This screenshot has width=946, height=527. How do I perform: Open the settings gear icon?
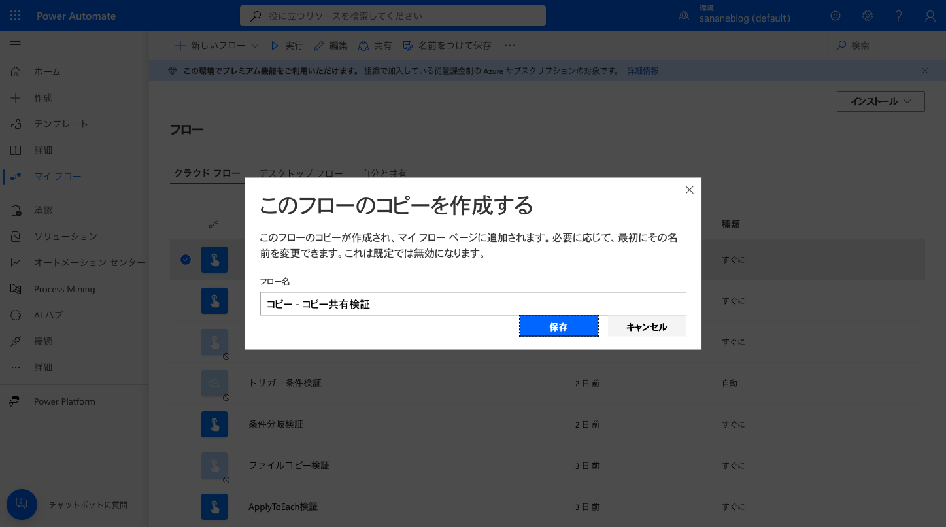(x=867, y=16)
